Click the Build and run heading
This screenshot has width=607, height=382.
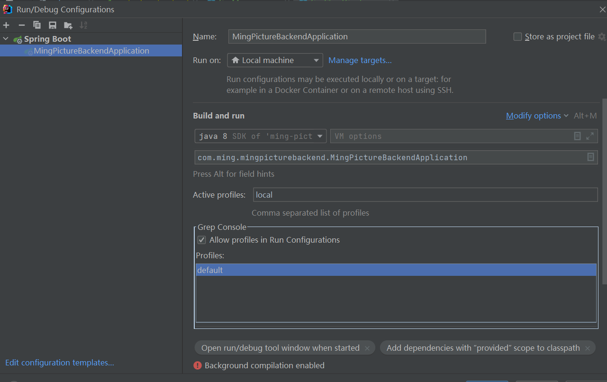[219, 116]
